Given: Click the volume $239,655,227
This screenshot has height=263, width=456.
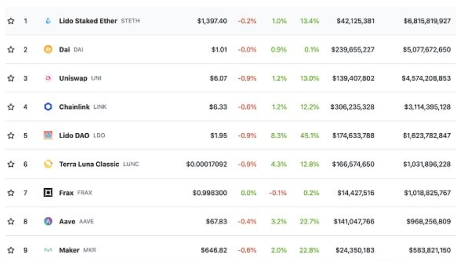Looking at the screenshot, I should pos(353,50).
